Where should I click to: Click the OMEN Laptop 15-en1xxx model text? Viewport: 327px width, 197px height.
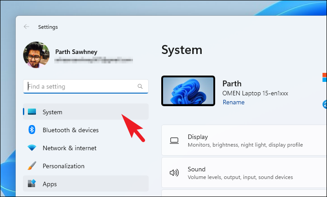click(x=255, y=93)
